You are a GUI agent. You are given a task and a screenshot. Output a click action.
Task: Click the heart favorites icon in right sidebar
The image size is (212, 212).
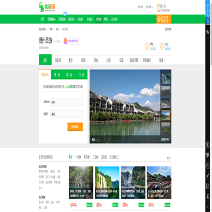[x=208, y=155]
